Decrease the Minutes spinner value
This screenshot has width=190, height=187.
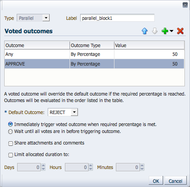coord(142,169)
